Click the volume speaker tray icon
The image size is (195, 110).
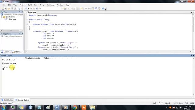pos(181,108)
